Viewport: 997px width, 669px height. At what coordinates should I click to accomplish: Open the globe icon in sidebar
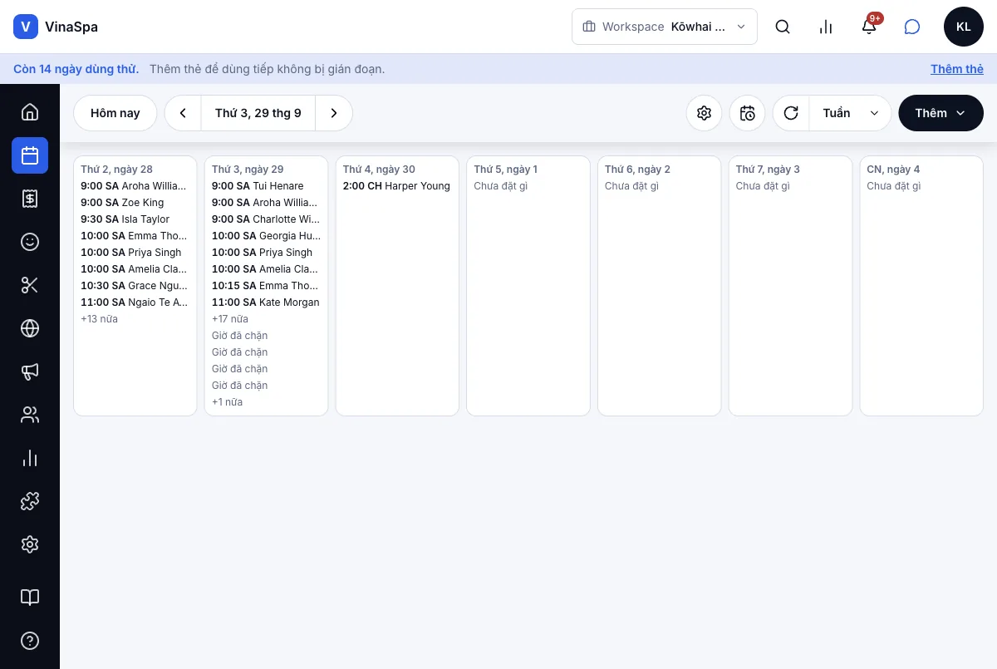coord(30,328)
